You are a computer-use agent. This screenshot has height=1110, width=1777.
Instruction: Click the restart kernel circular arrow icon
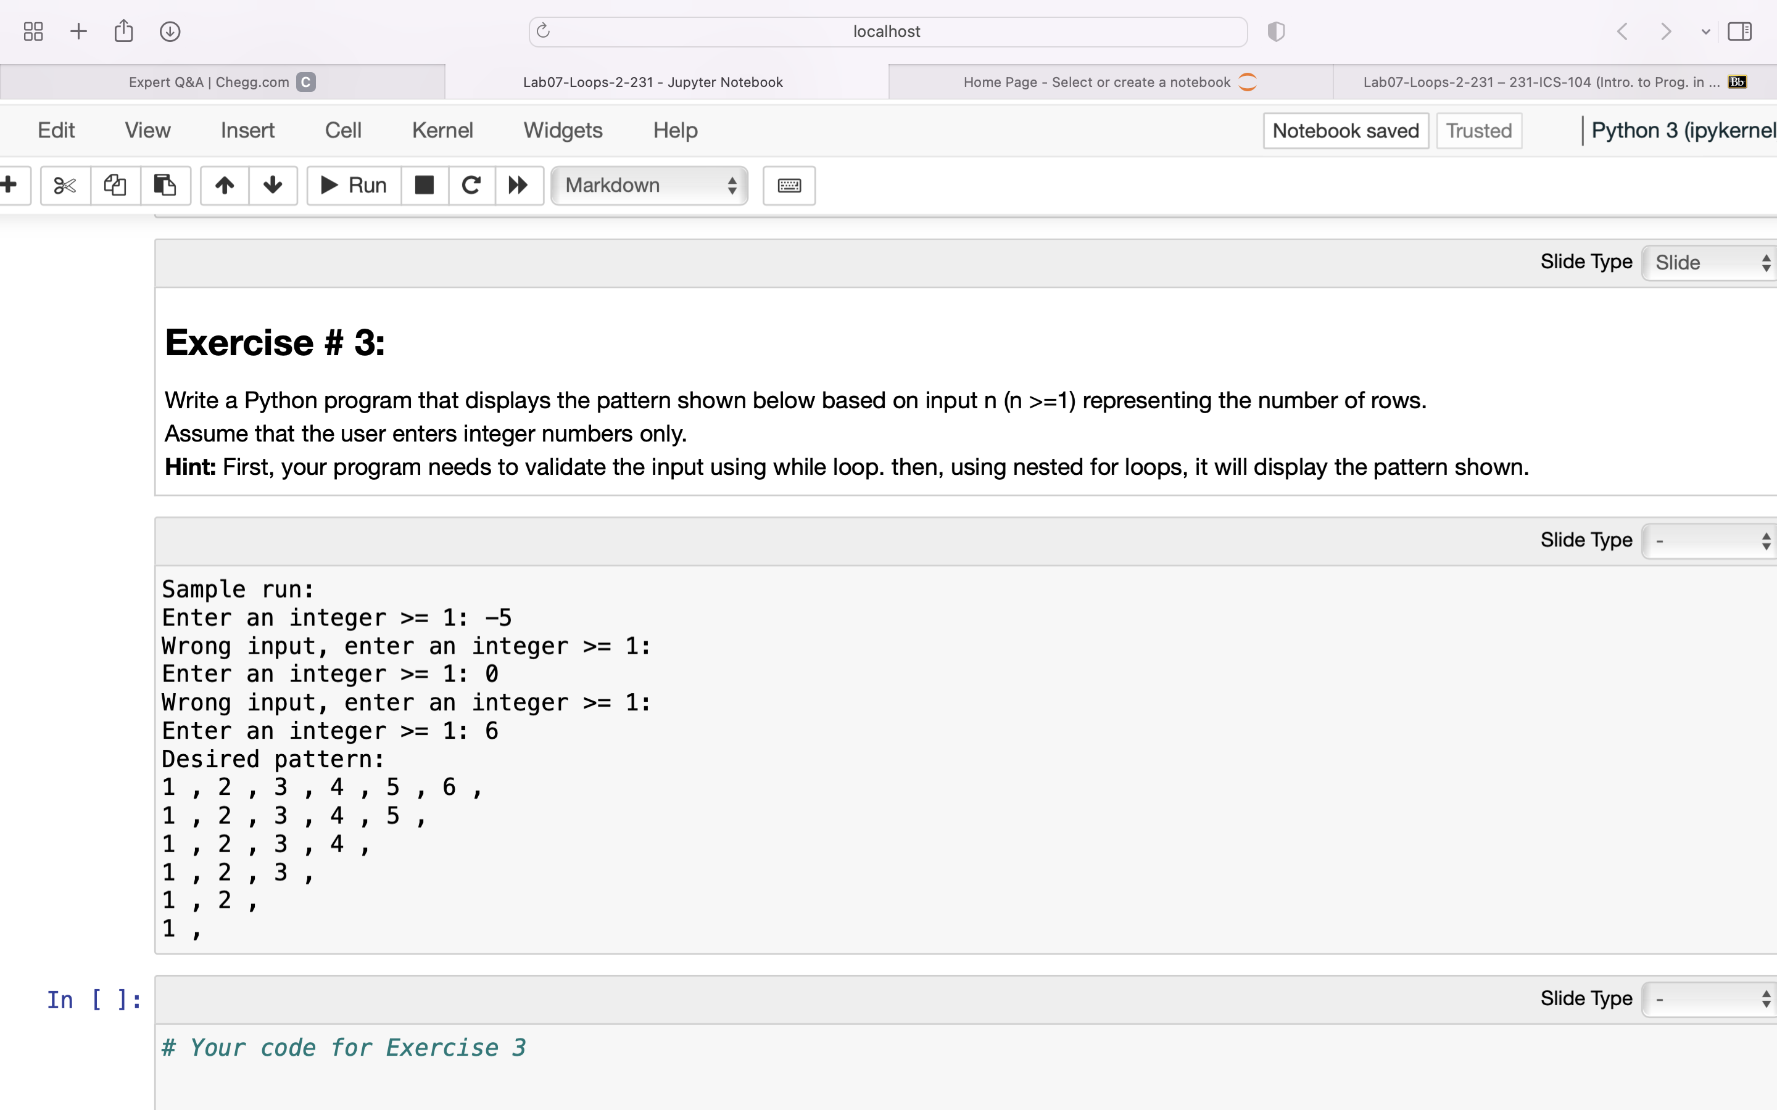[x=471, y=184]
